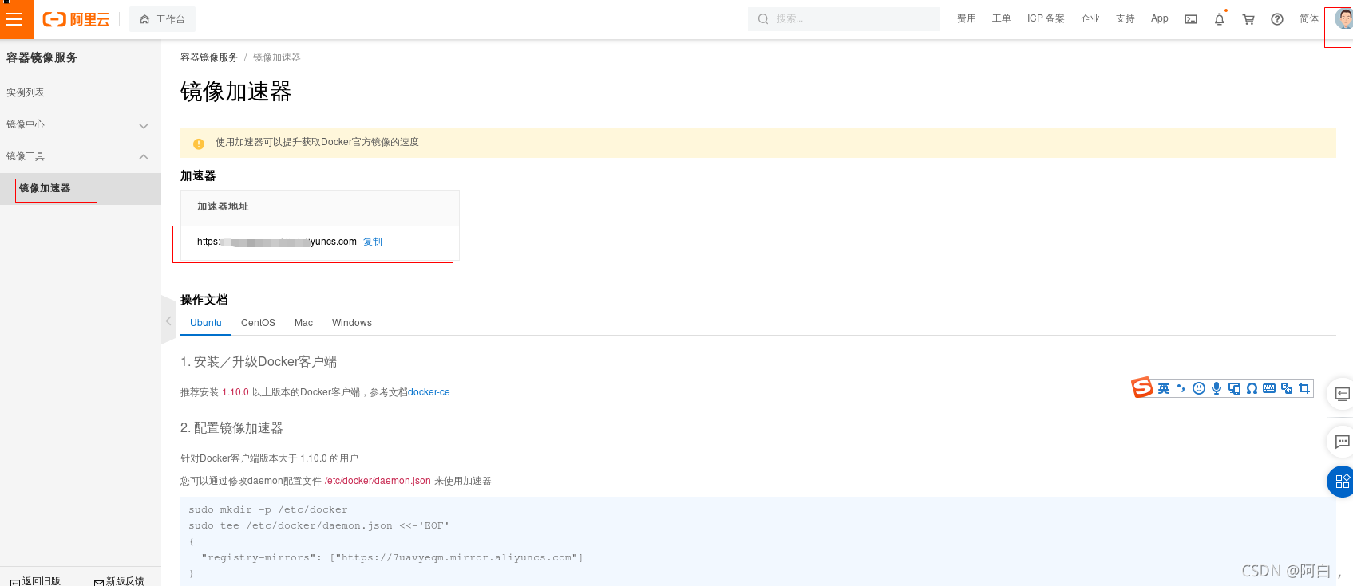The height and width of the screenshot is (586, 1353).
Task: Click the 容器镜像服务 sidebar title
Action: (42, 57)
